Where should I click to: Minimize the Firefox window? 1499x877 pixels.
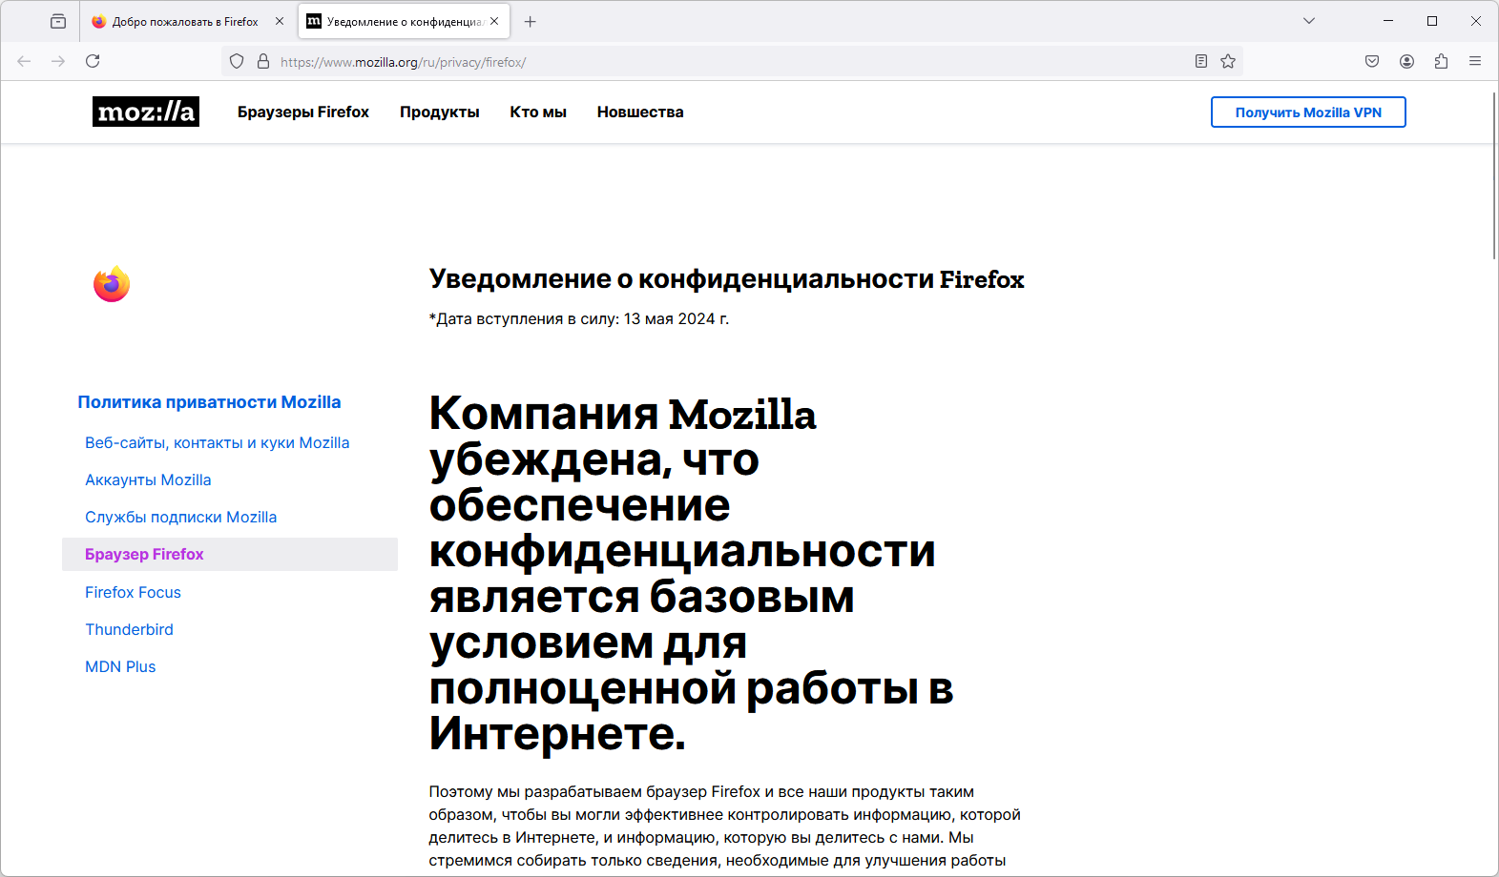pyautogui.click(x=1388, y=21)
